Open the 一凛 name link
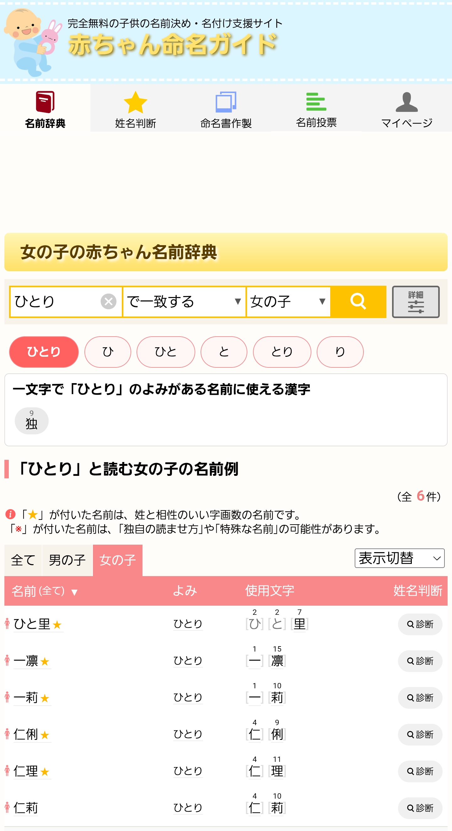This screenshot has width=452, height=831. (x=26, y=661)
